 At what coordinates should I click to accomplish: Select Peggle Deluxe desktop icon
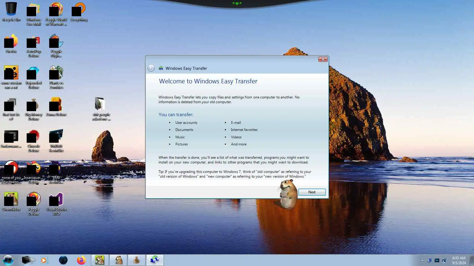coord(33,204)
